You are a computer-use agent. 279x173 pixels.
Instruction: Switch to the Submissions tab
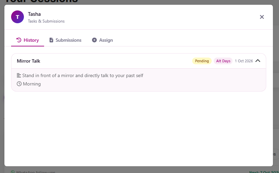65,40
